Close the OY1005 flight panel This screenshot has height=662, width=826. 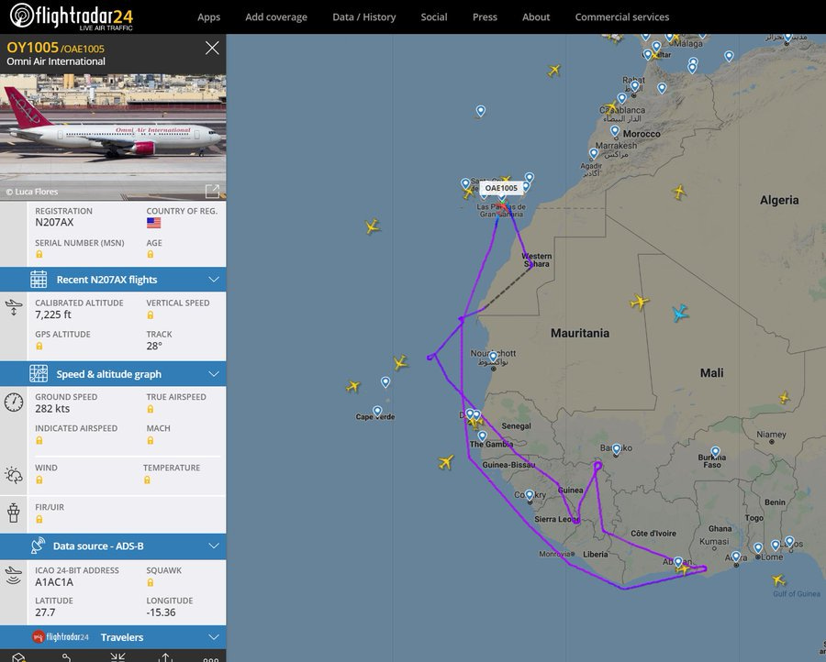pyautogui.click(x=212, y=48)
